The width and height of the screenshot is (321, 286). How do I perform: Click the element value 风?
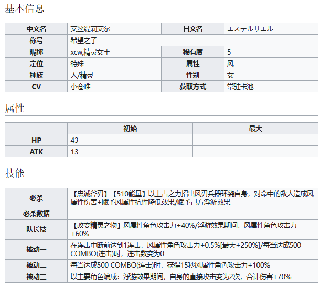[231, 63]
